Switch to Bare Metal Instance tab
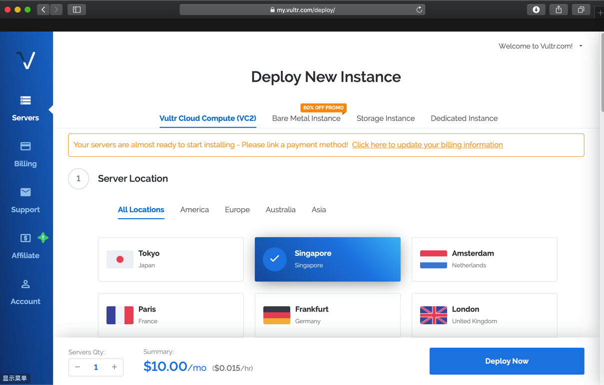Screen dimensions: 604x385 click(x=306, y=118)
